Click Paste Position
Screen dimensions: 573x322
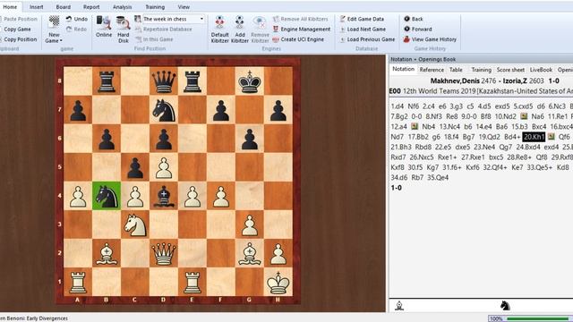pyautogui.click(x=19, y=19)
